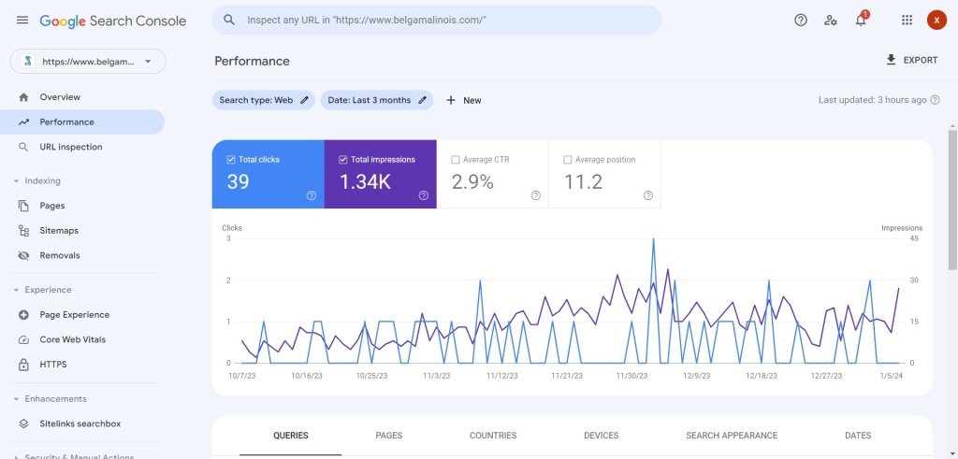This screenshot has height=459, width=958.
Task: Open the notifications bell
Action: [x=861, y=21]
